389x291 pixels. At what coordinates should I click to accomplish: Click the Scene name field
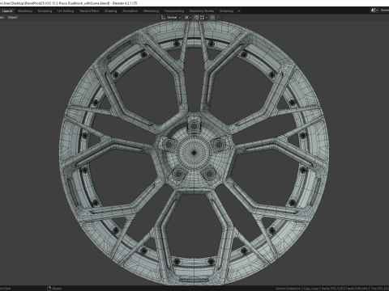point(384,11)
